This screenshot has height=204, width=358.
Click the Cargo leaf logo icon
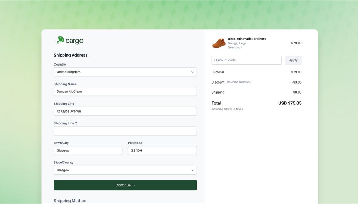coord(61,40)
